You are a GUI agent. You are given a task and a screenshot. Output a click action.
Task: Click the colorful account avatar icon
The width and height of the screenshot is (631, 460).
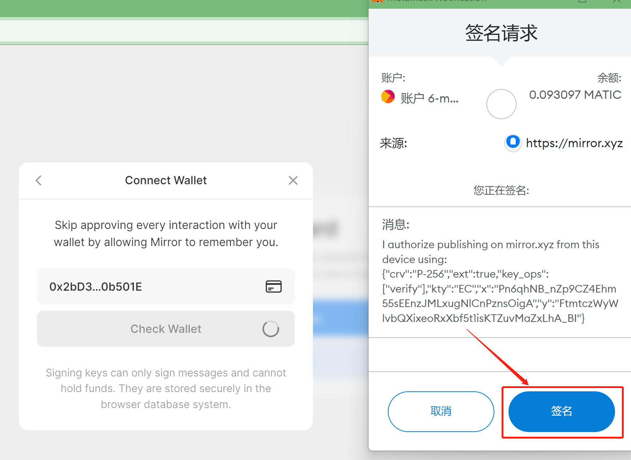coord(388,97)
